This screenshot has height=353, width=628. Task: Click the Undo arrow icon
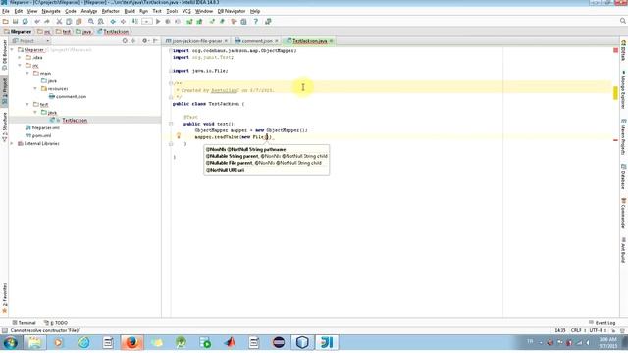[37, 22]
